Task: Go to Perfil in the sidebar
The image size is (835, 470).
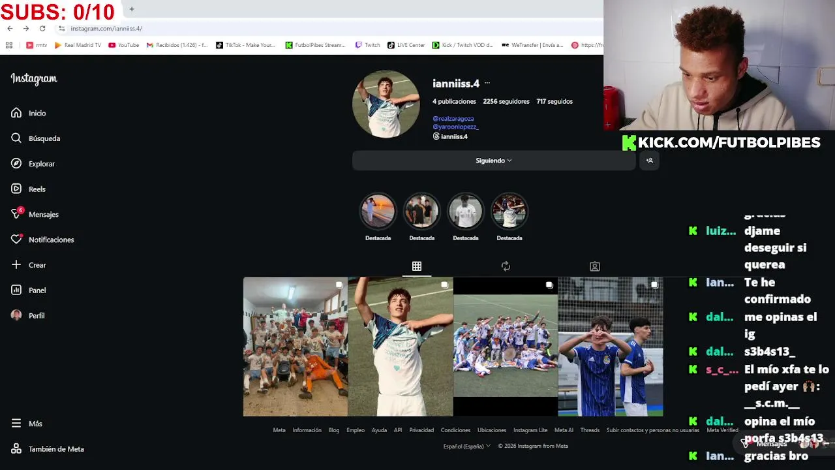Action: [28, 315]
